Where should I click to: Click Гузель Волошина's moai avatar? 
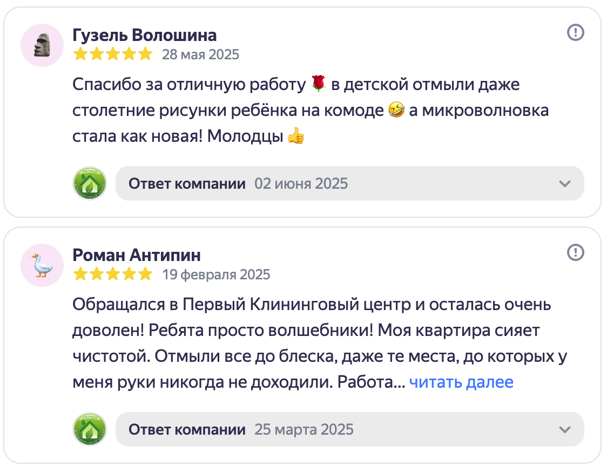pos(42,45)
